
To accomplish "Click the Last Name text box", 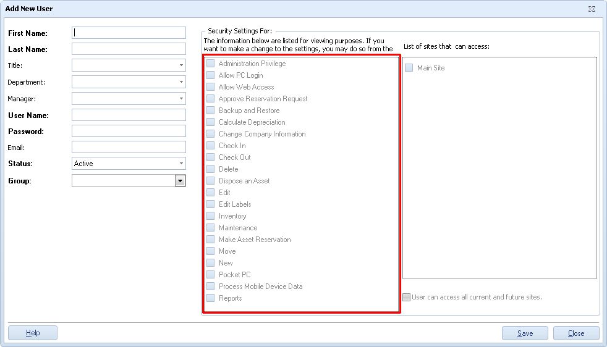I will 129,49.
